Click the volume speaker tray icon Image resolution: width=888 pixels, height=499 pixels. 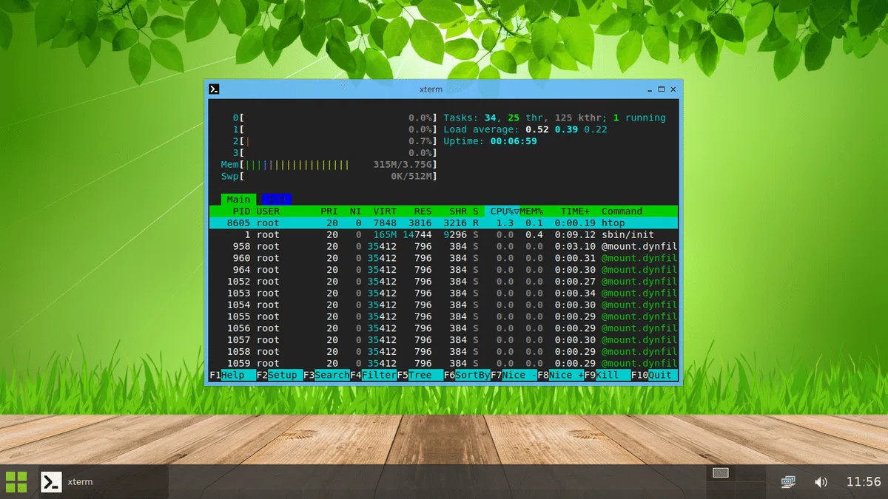pos(821,482)
